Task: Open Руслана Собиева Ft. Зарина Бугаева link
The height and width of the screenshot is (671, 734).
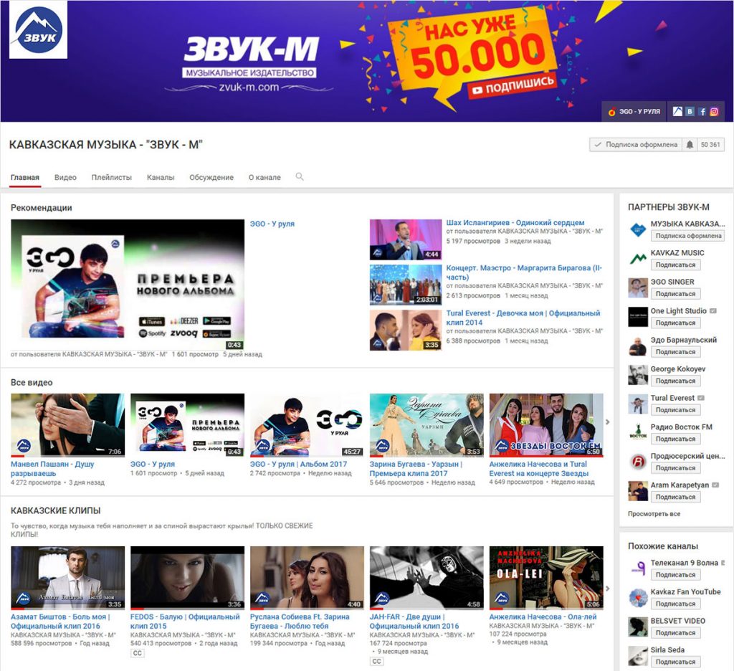Action: click(x=300, y=622)
